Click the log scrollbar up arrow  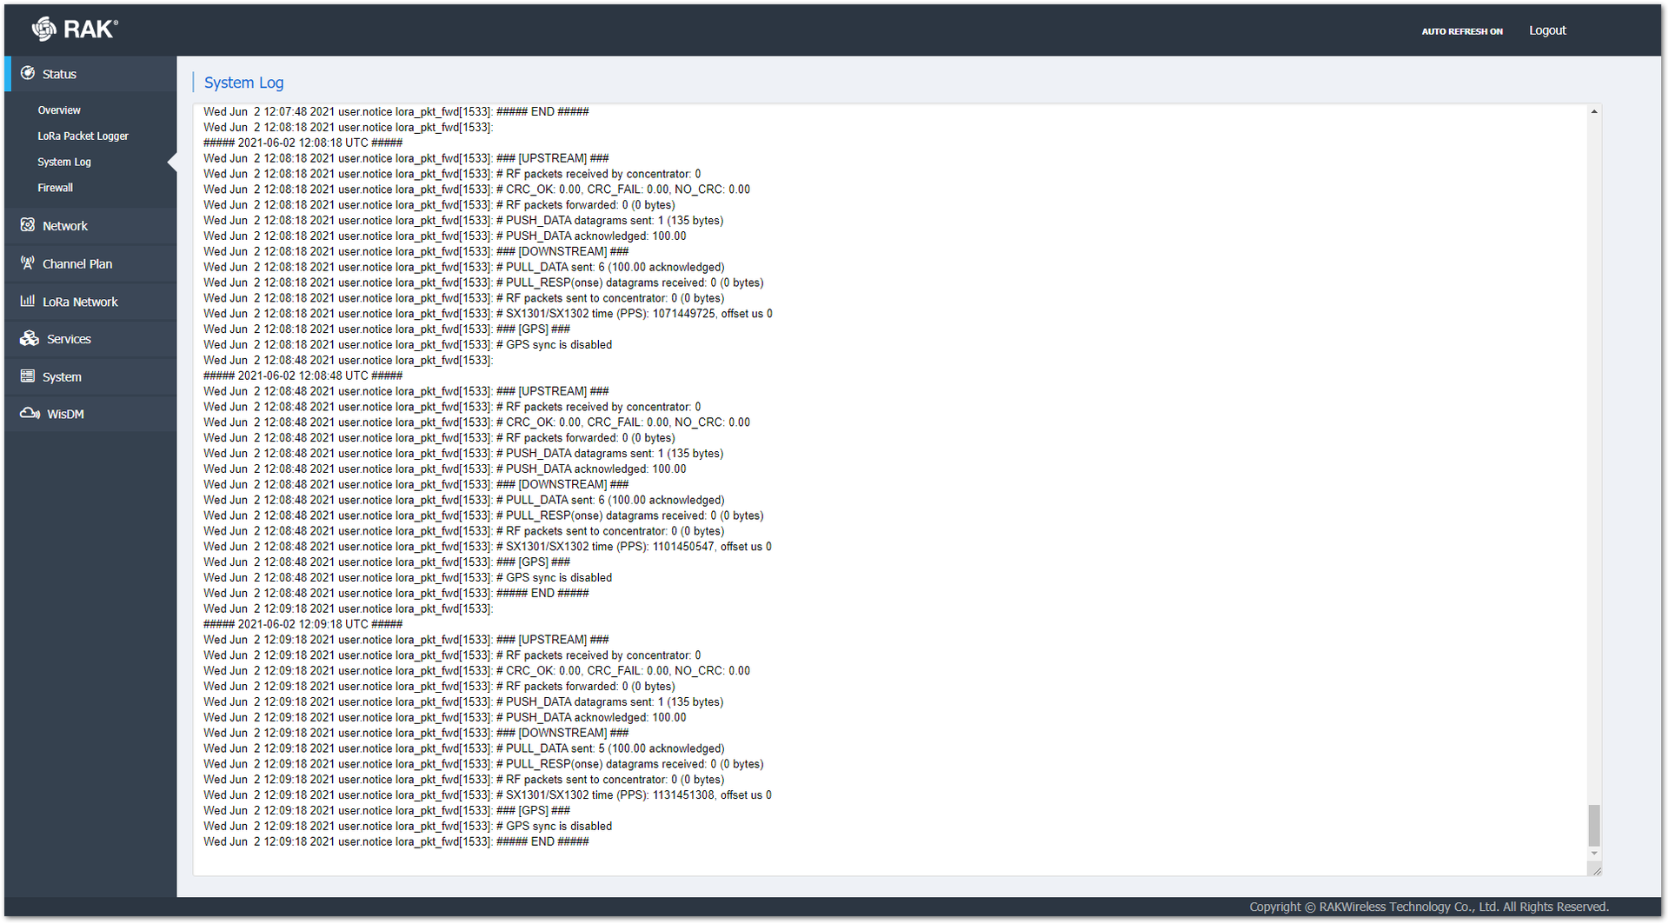pyautogui.click(x=1594, y=111)
